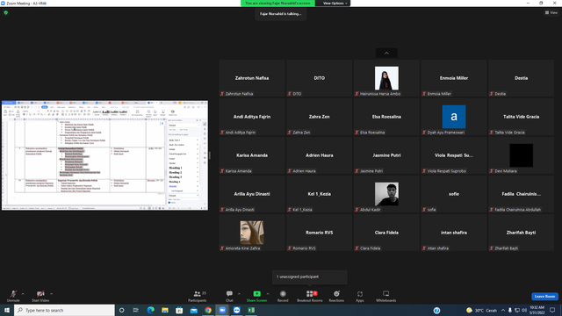Select Dyah Ayu Prameswari's avatar tile
Viewport: 562px width, 316px height.
click(454, 117)
